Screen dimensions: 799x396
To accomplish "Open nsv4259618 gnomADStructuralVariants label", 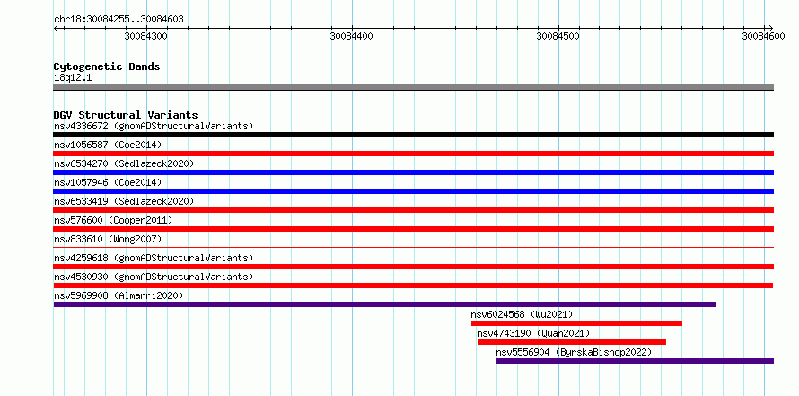I will pyautogui.click(x=154, y=258).
